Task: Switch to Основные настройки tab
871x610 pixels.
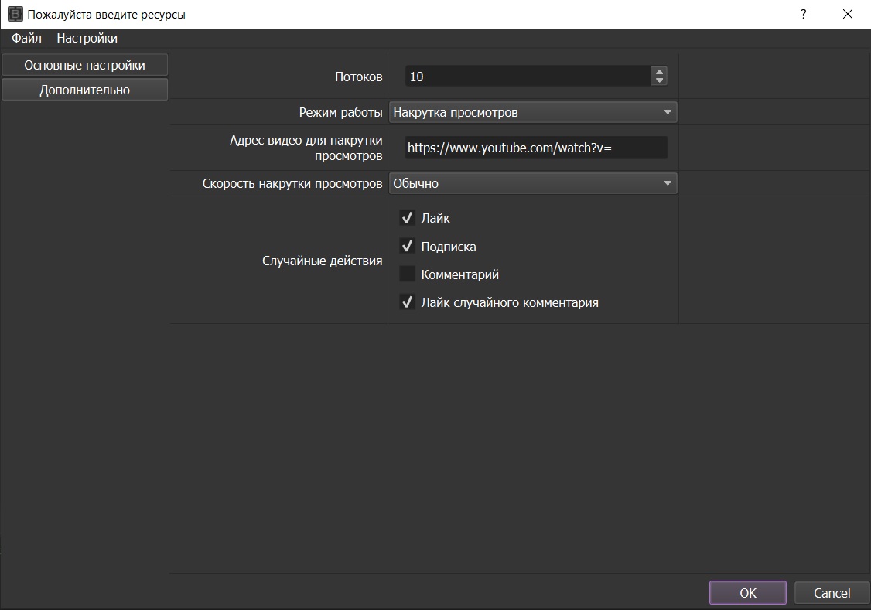Action: pyautogui.click(x=85, y=65)
